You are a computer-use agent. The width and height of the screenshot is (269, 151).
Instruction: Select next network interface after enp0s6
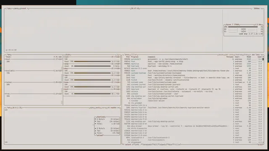coord(119,108)
